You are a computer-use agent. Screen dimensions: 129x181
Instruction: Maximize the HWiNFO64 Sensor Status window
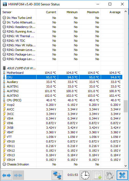pyautogui.click(x=110, y=4)
